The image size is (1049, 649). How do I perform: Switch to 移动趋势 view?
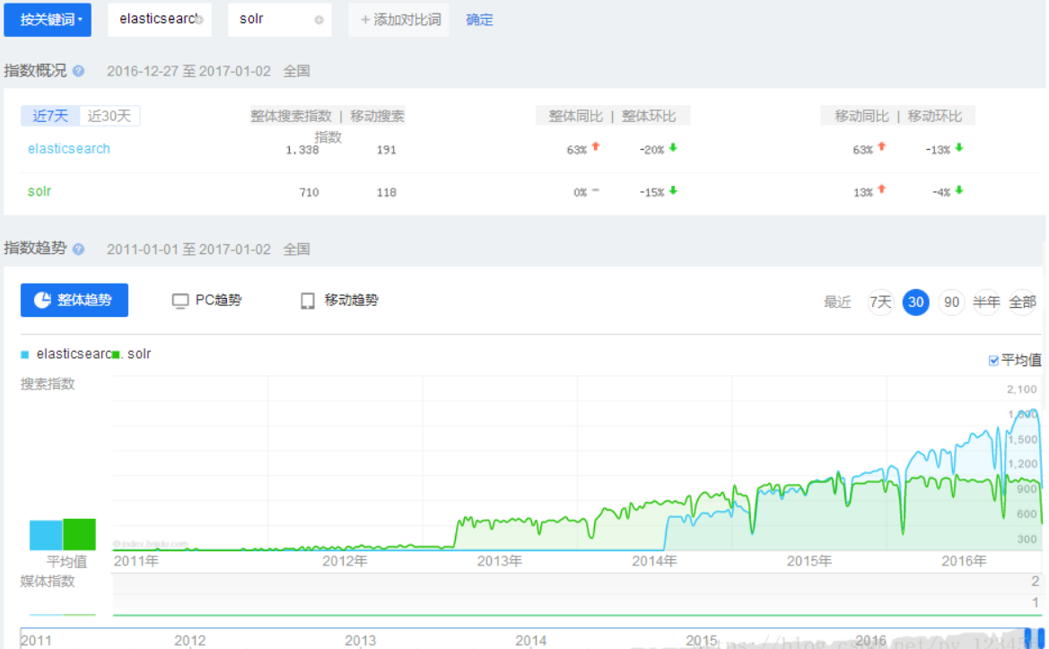pos(339,301)
